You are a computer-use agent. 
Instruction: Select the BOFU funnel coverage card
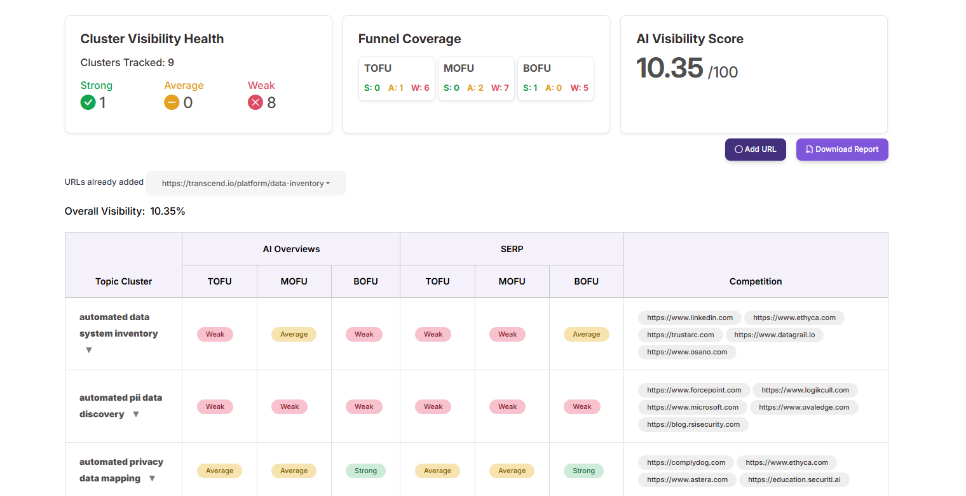pyautogui.click(x=555, y=79)
